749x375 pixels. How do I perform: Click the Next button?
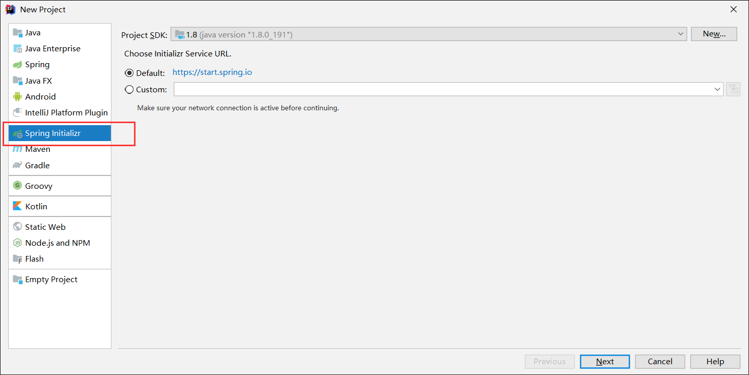(x=605, y=362)
